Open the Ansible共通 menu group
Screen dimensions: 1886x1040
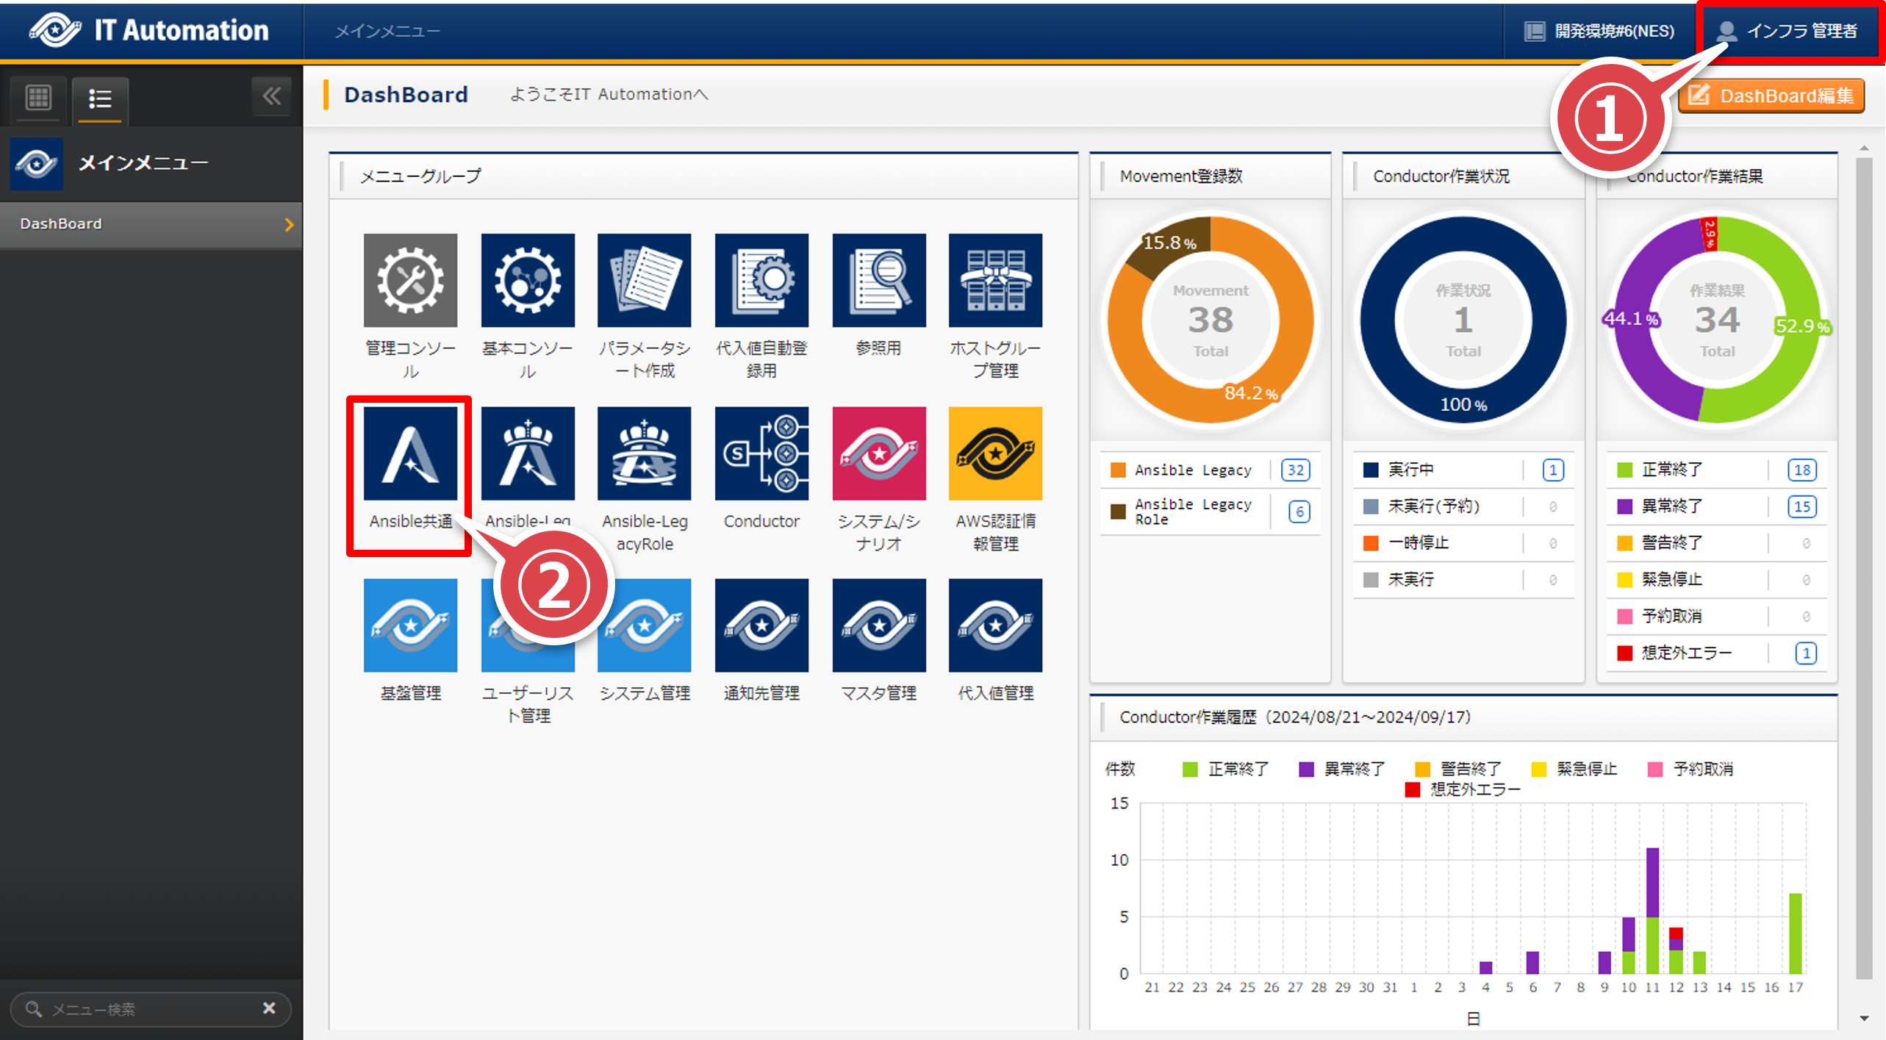[x=410, y=453]
